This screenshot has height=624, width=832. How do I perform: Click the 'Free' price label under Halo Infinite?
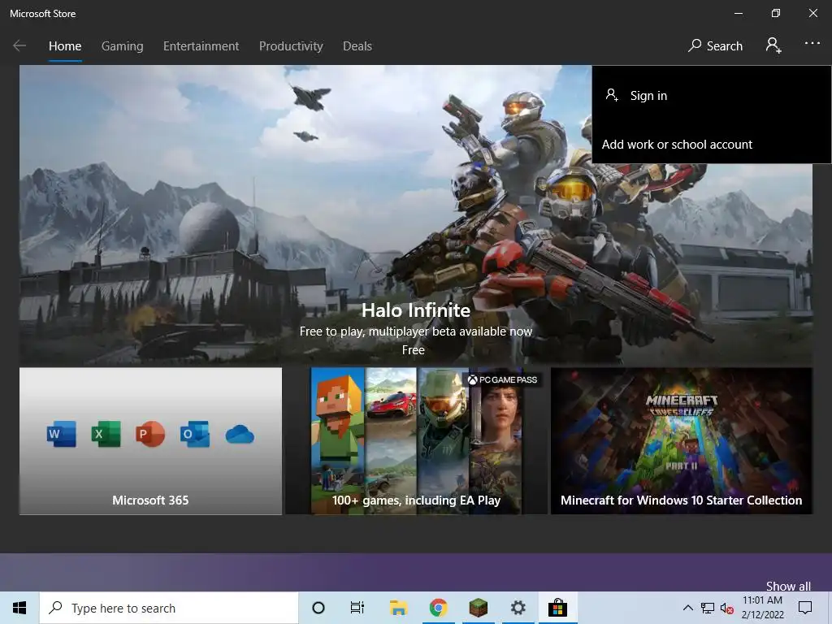[414, 350]
